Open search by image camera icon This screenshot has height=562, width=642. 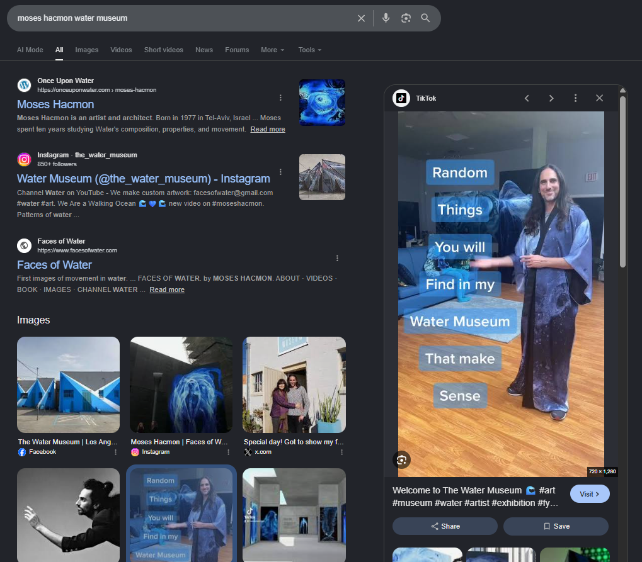tap(406, 18)
